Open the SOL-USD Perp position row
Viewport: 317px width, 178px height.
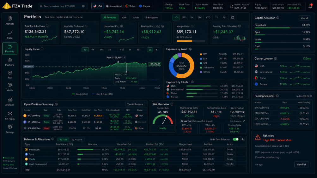[x=84, y=128]
